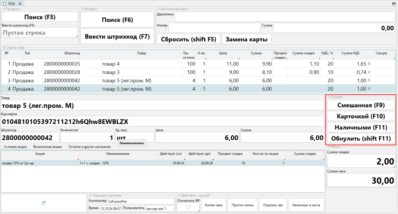This screenshot has height=214, width=398.
Task: Maximize the POS panel using top-right icon
Action: click(393, 4)
